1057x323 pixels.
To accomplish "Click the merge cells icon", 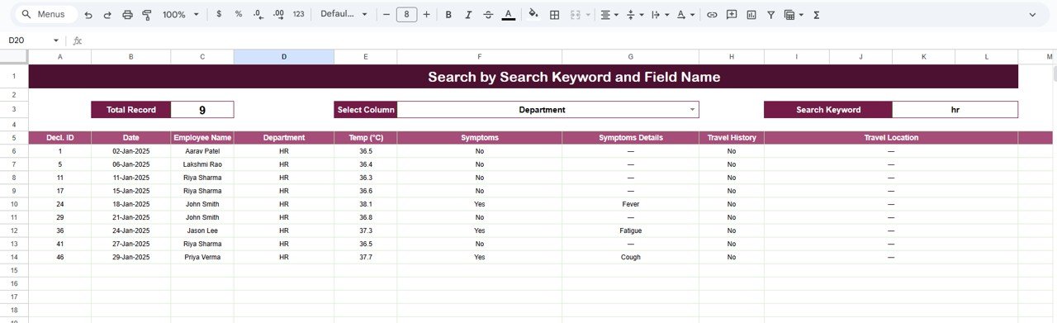I will pos(576,15).
